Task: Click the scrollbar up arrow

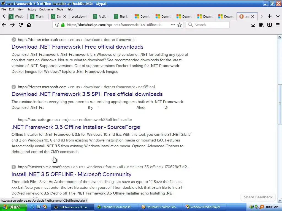Action: pyautogui.click(x=280, y=37)
